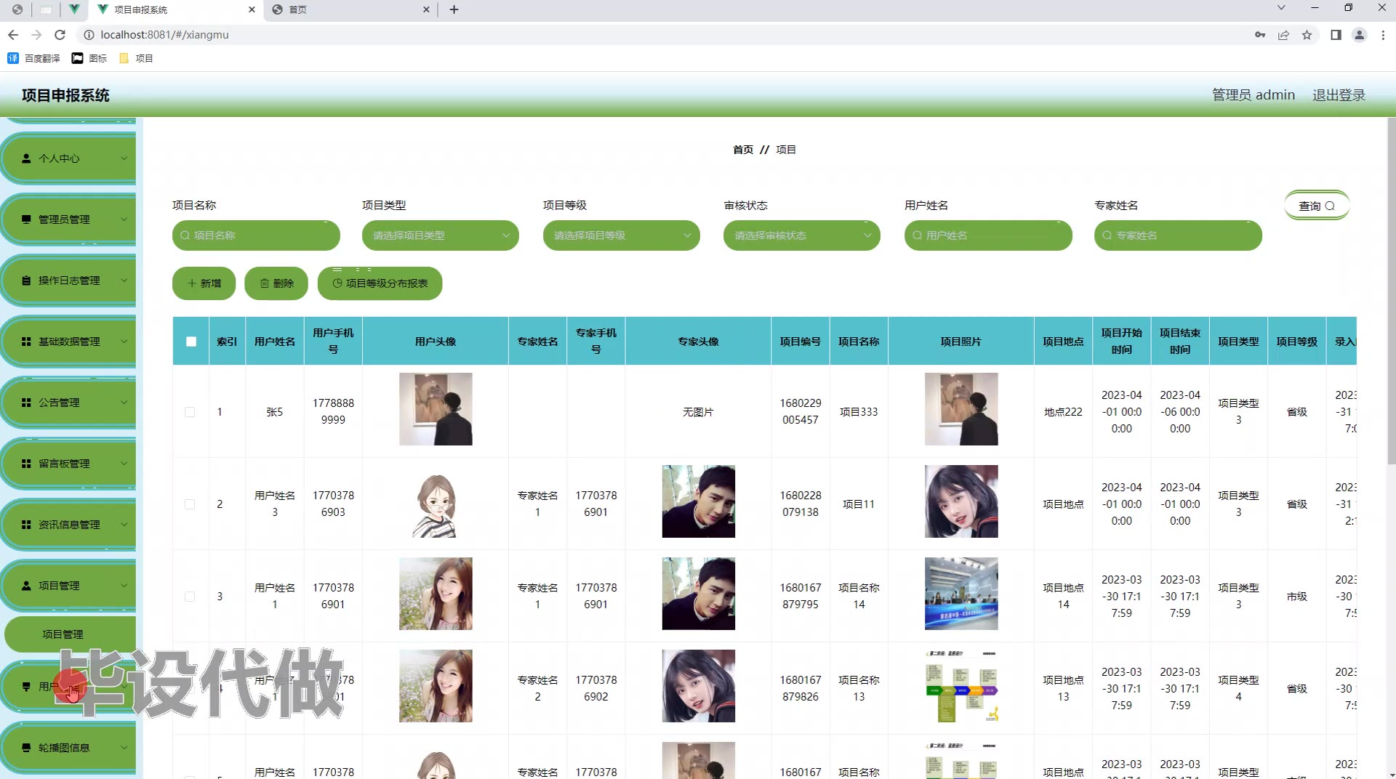Open a new browser tab

click(x=454, y=9)
